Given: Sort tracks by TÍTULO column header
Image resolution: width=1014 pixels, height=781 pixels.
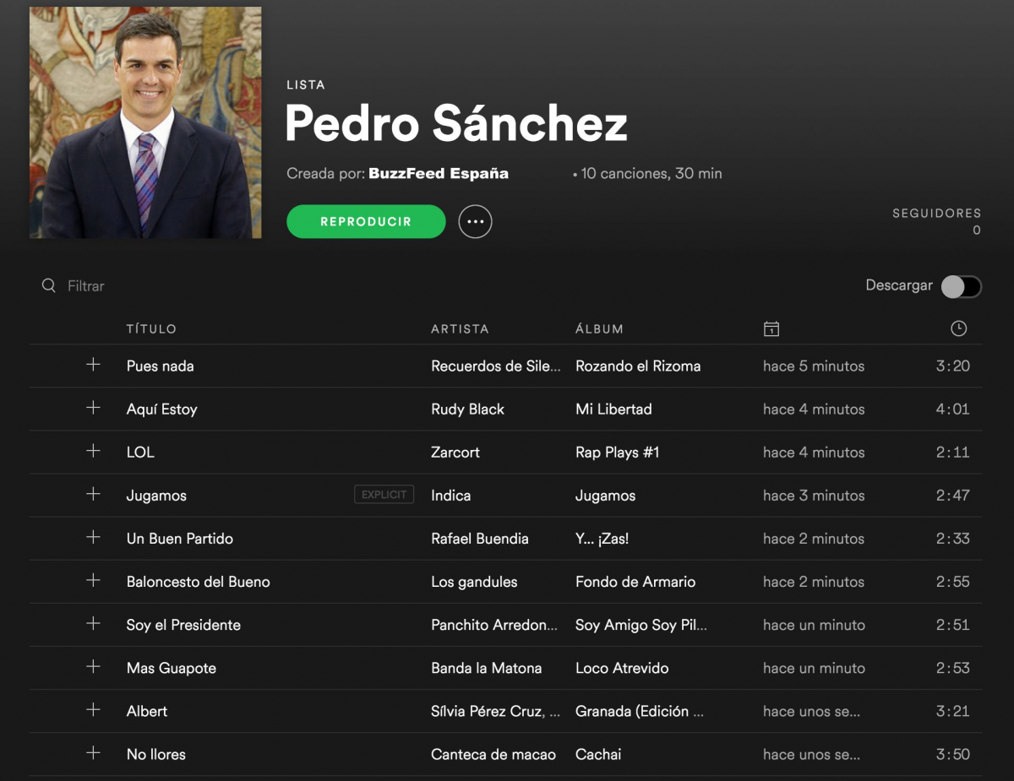Looking at the screenshot, I should (x=151, y=328).
